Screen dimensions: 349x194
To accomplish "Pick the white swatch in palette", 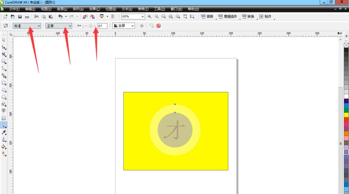I will 346,96.
